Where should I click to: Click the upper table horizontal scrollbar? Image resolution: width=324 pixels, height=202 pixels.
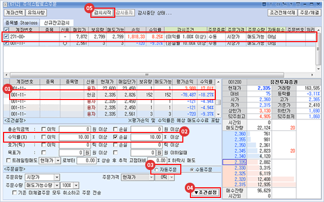[x=147, y=75]
